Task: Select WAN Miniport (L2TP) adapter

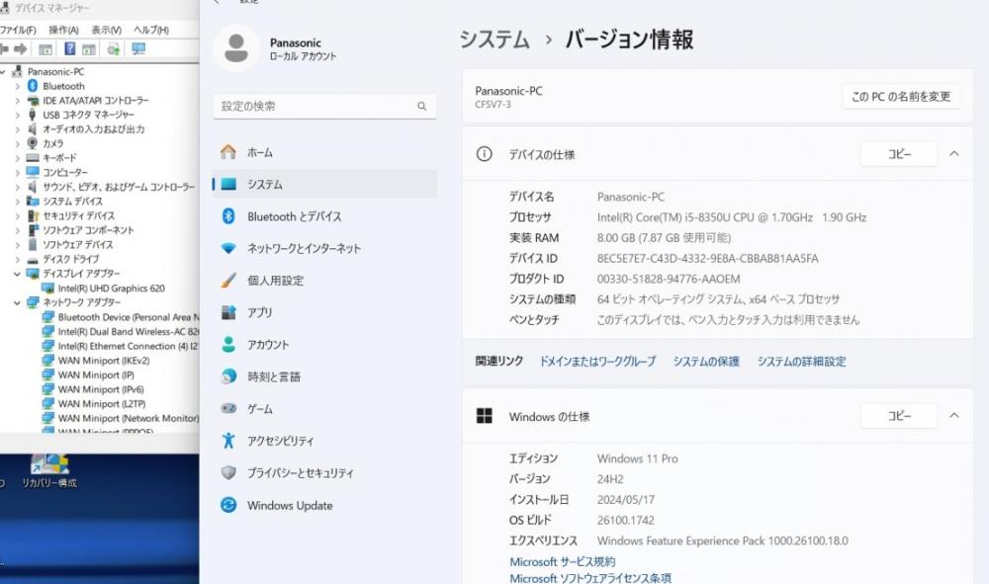Action: [x=102, y=404]
